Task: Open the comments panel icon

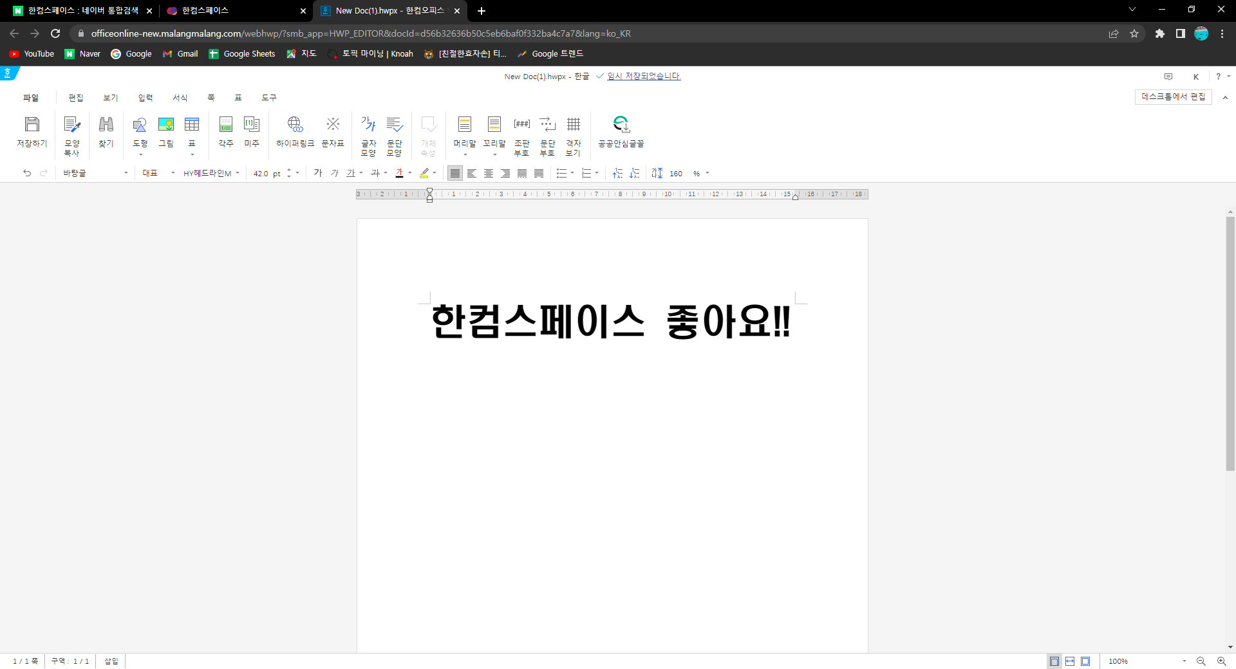Action: 1168,77
